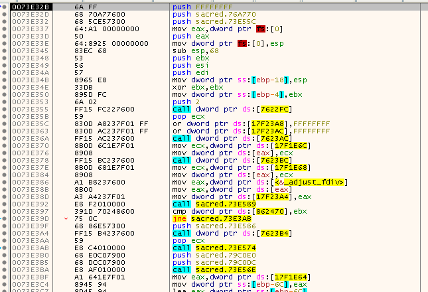Click push esi instruction

point(190,65)
